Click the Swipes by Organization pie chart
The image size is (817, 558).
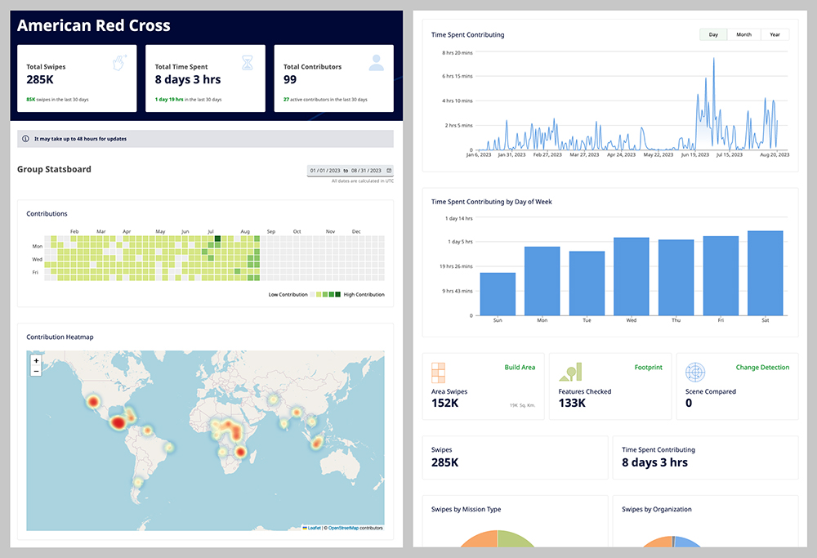pos(672,542)
